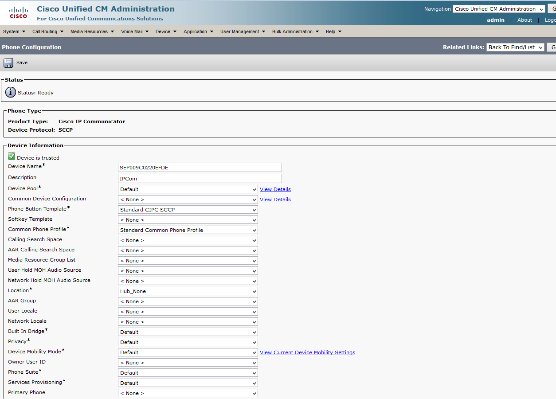The height and width of the screenshot is (399, 556).
Task: Open the Media Resource Group List dropdown
Action: (x=188, y=261)
